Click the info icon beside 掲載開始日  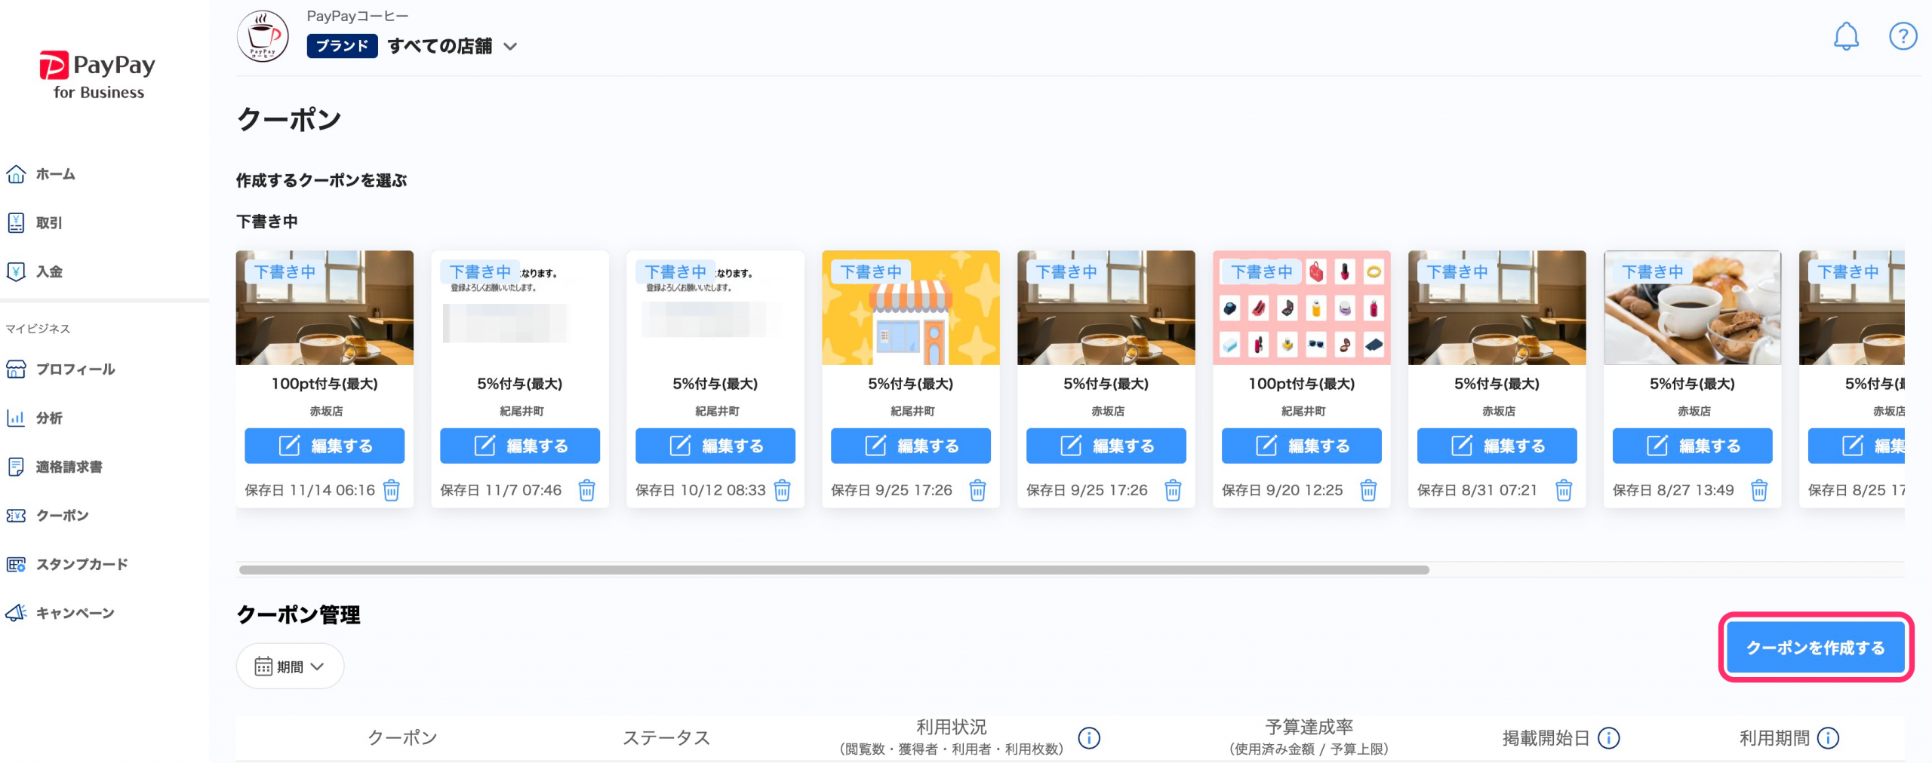1608,737
